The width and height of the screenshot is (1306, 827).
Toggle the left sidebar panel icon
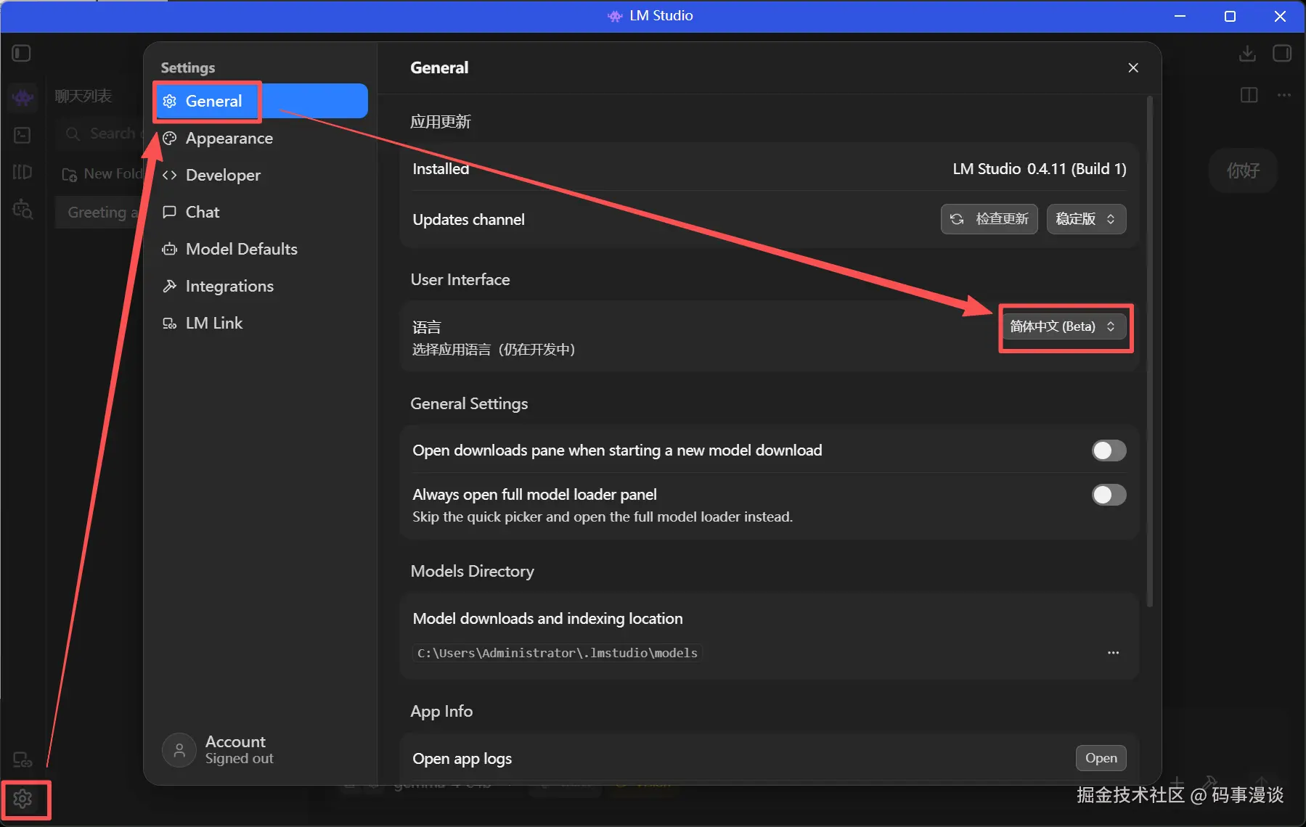click(22, 53)
